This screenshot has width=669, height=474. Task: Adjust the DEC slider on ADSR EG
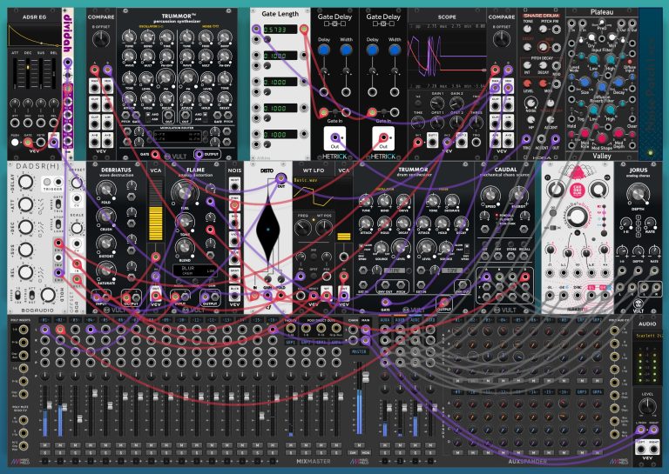coord(28,75)
